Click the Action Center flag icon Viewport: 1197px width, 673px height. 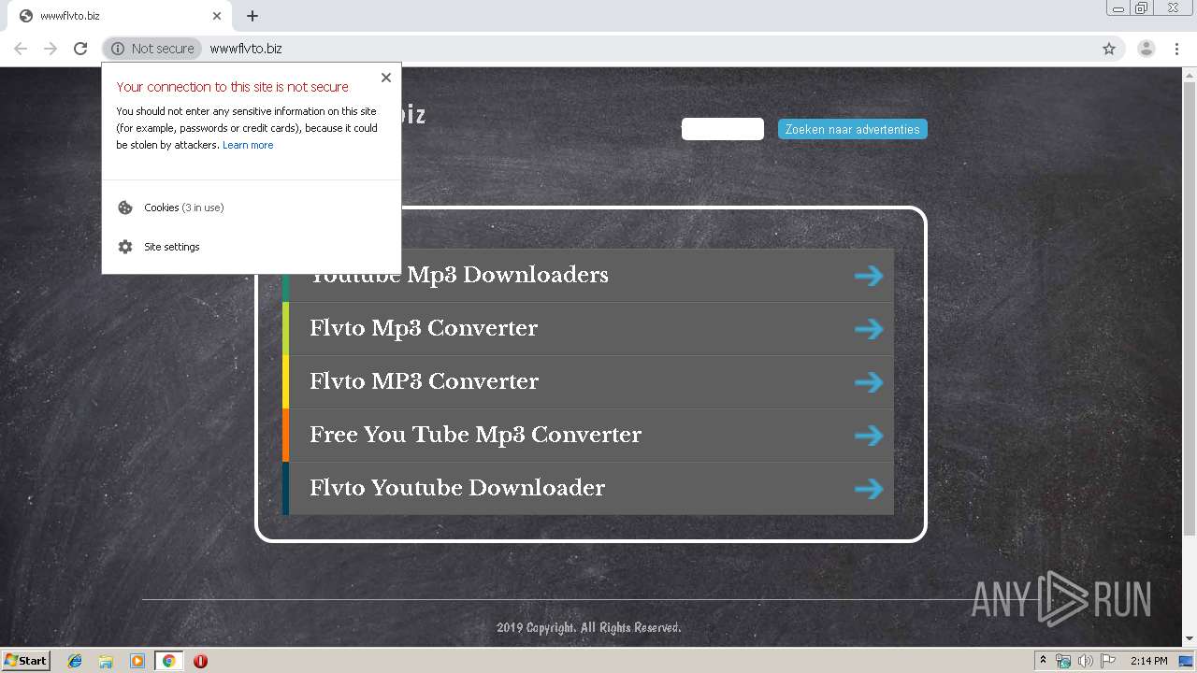(x=1107, y=661)
